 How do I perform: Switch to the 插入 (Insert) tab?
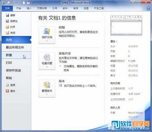pos(29,8)
